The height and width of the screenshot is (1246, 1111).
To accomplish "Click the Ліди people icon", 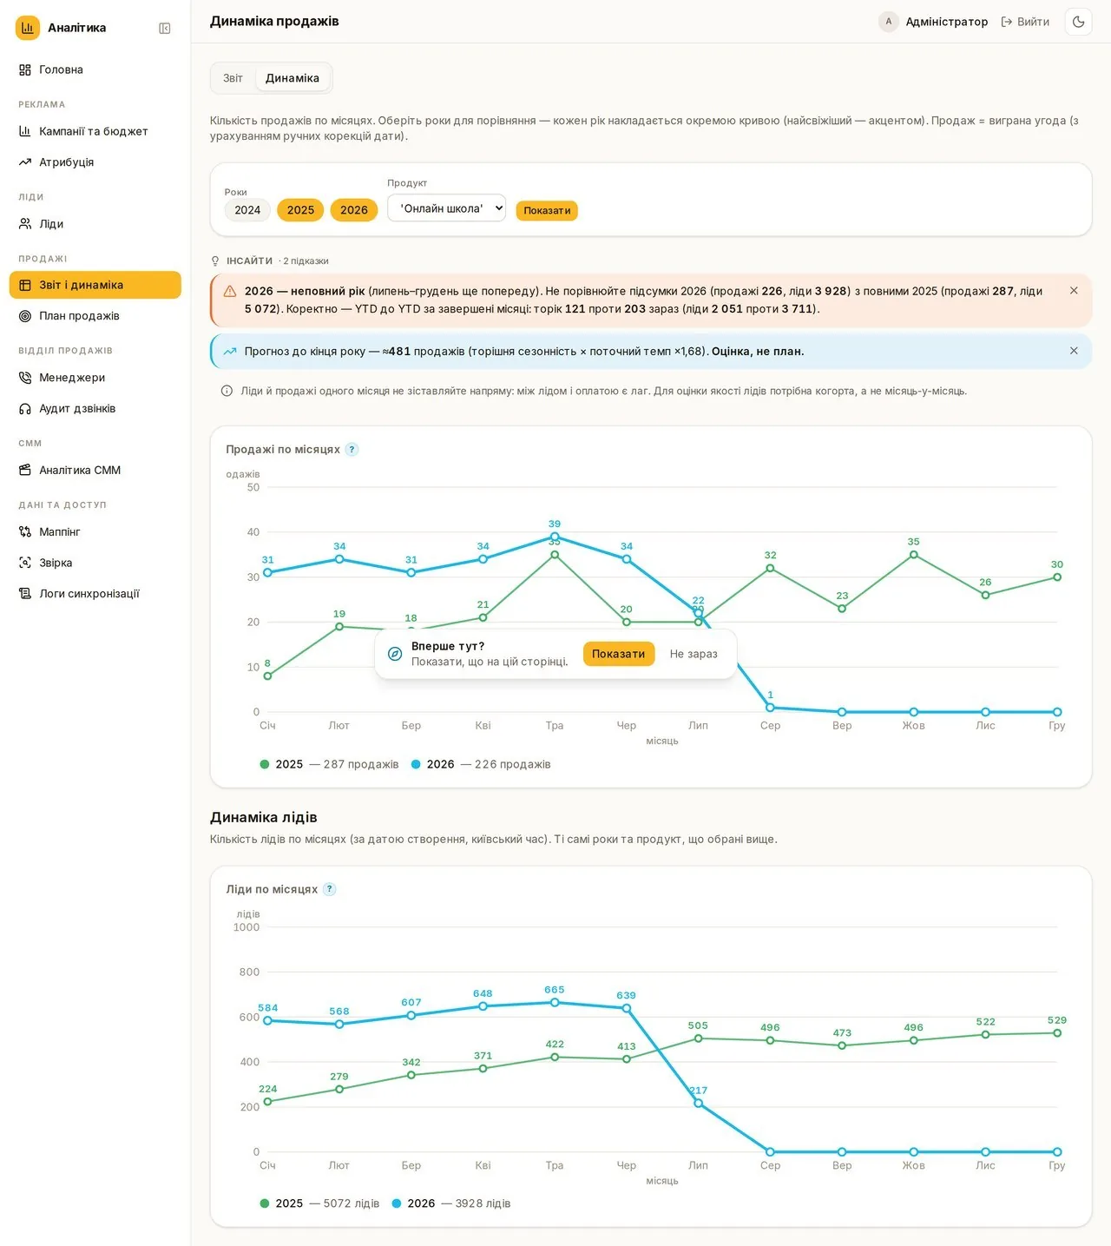I will coord(25,224).
